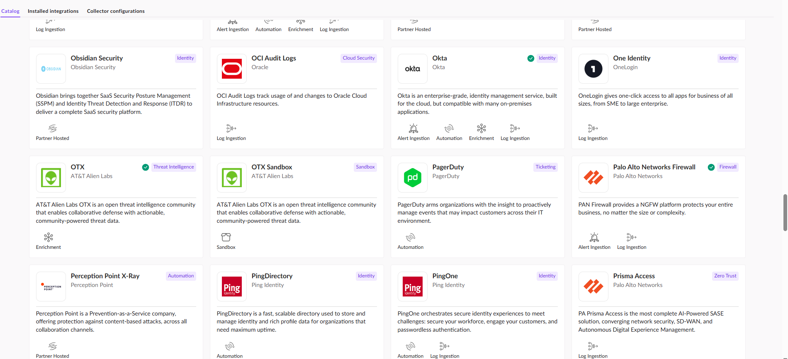Click Okta's Alert Ingestion icon
788x359 pixels.
coord(413,128)
